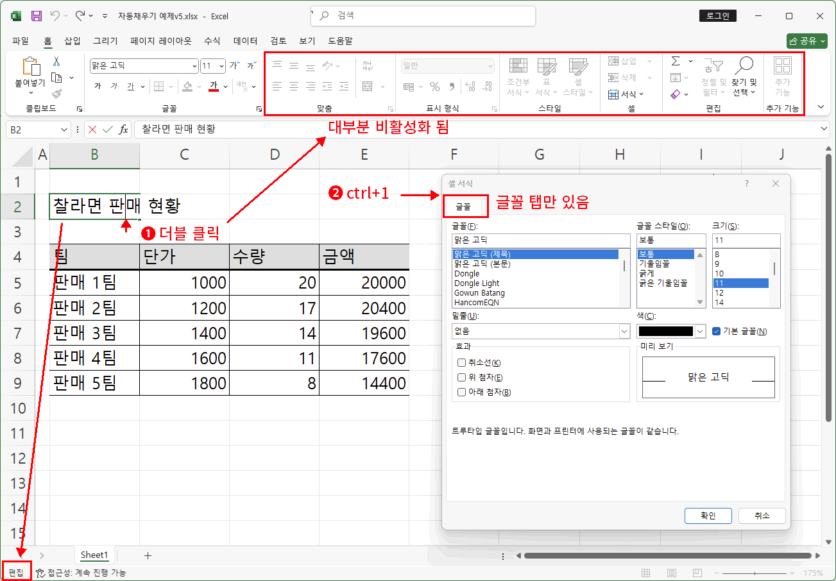Viewport: 836px width, 581px height.
Task: Open ribbon font name dropdown (맑은 고딕)
Action: tap(195, 65)
